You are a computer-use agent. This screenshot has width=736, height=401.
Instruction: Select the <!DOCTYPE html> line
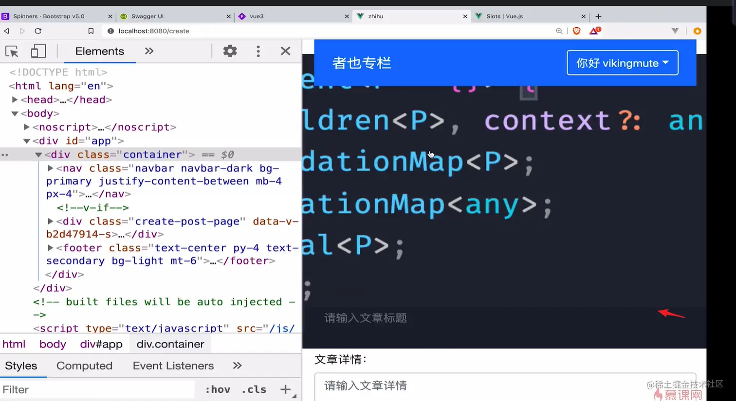pyautogui.click(x=58, y=72)
